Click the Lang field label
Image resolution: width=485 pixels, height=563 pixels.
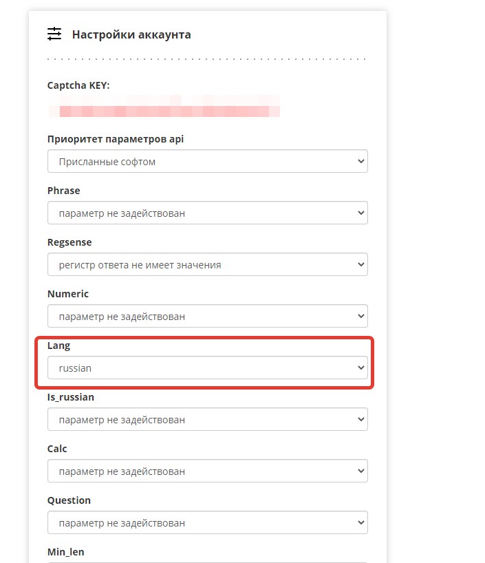tap(58, 346)
